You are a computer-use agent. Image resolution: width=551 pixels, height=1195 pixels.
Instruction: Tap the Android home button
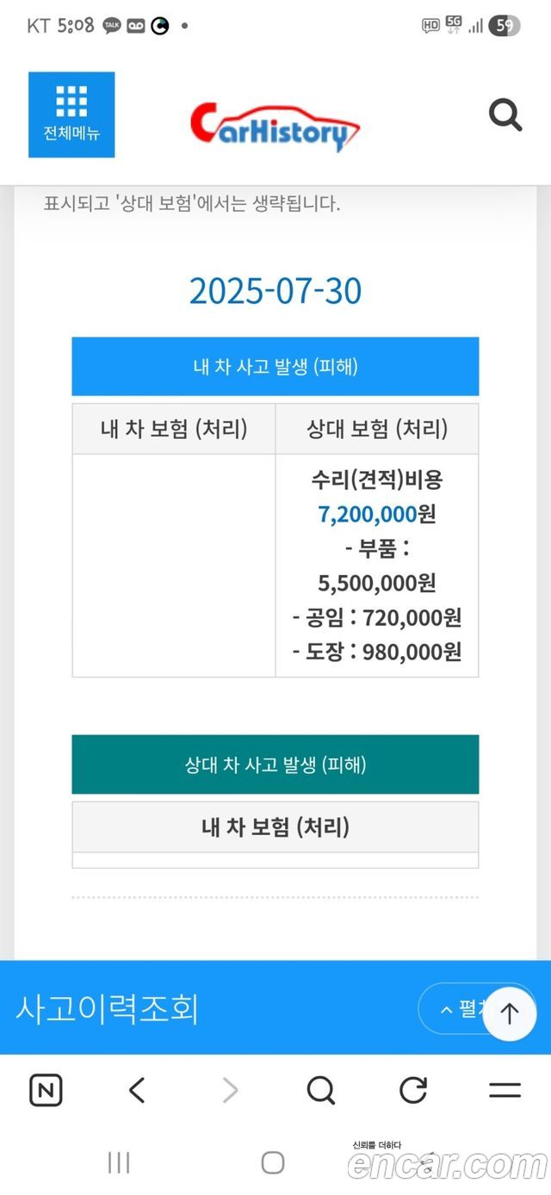273,1162
